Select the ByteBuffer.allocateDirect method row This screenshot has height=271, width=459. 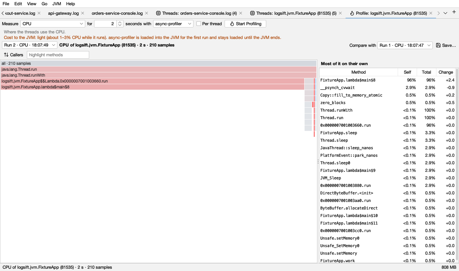[387, 208]
